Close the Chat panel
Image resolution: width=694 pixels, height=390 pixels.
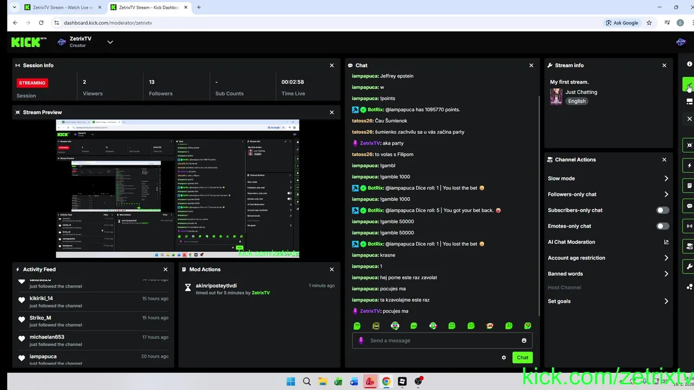[531, 66]
